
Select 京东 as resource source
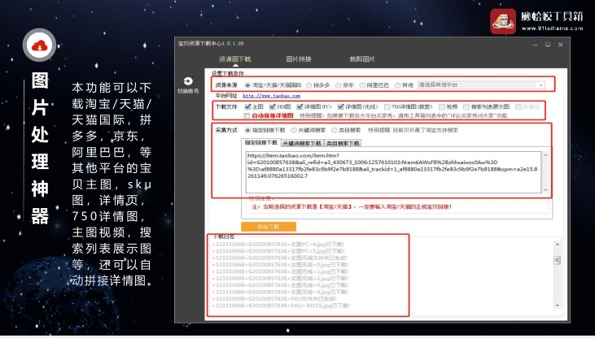338,85
